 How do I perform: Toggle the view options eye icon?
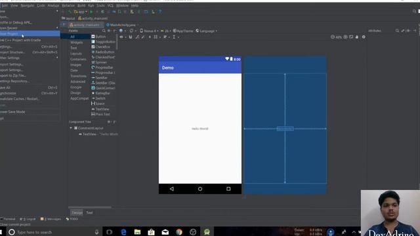pyautogui.click(x=122, y=37)
